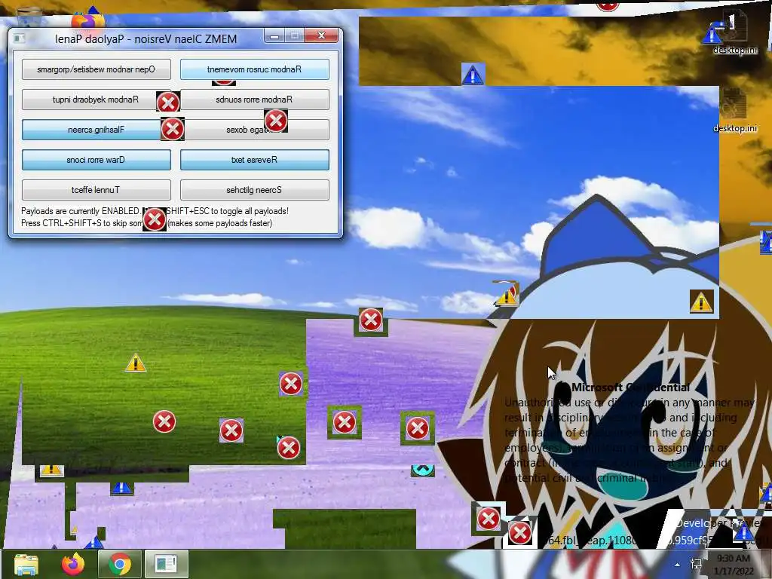772x579 pixels.
Task: Toggle the 'tupni draobyek modnaR' payload button
Action: point(96,100)
